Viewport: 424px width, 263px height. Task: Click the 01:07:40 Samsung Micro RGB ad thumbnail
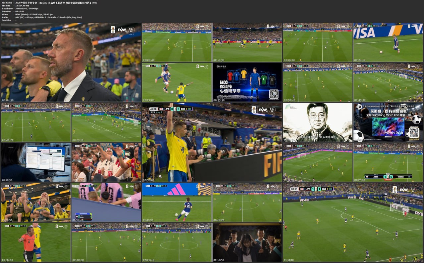(x=388, y=122)
